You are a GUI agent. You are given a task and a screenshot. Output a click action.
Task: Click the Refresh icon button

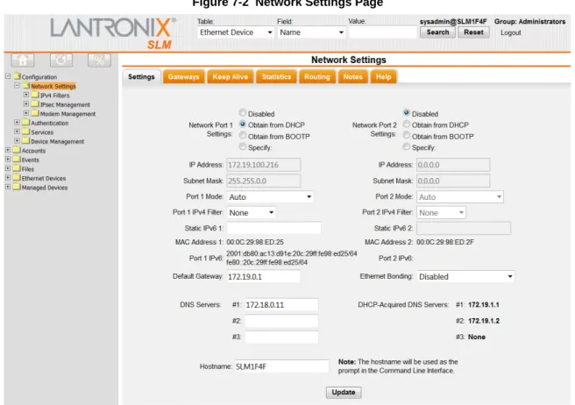click(61, 60)
